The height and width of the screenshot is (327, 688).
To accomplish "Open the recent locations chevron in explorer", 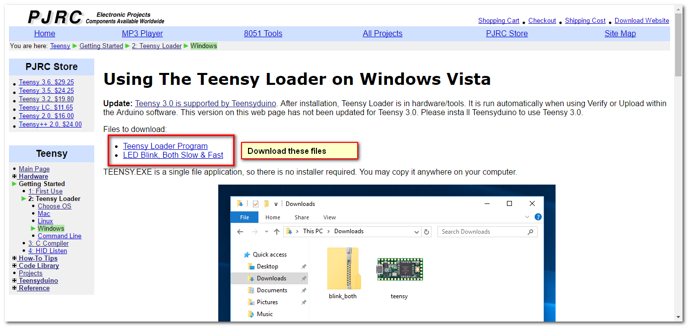I will 266,232.
